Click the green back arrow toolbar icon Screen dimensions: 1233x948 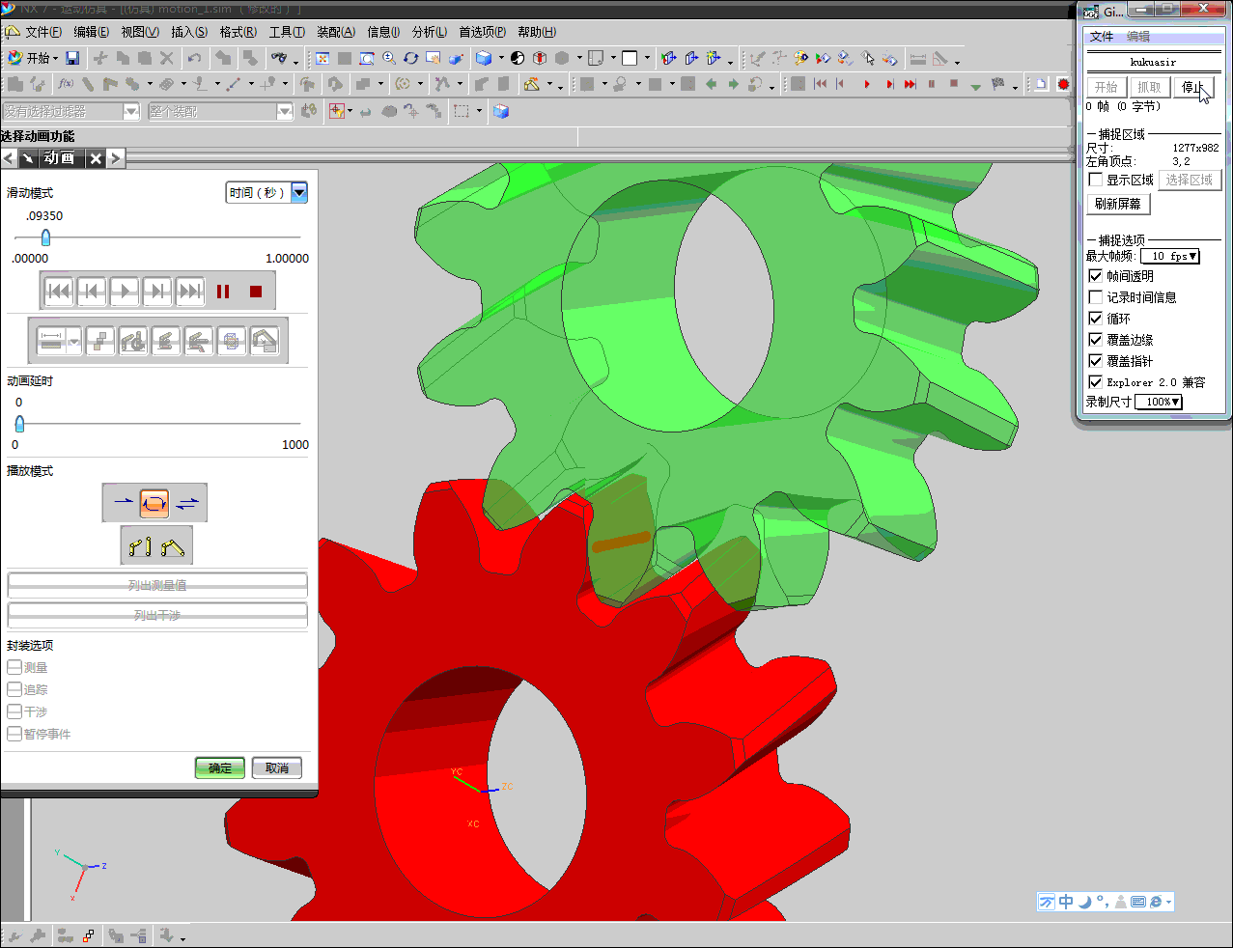point(712,84)
